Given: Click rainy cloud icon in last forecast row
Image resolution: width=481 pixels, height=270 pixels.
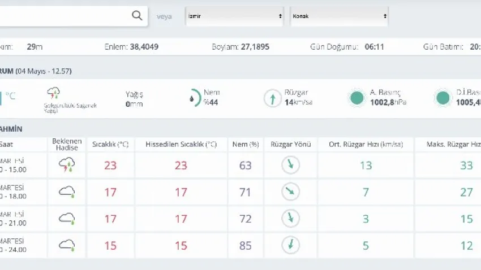Looking at the screenshot, I should coord(67,246).
